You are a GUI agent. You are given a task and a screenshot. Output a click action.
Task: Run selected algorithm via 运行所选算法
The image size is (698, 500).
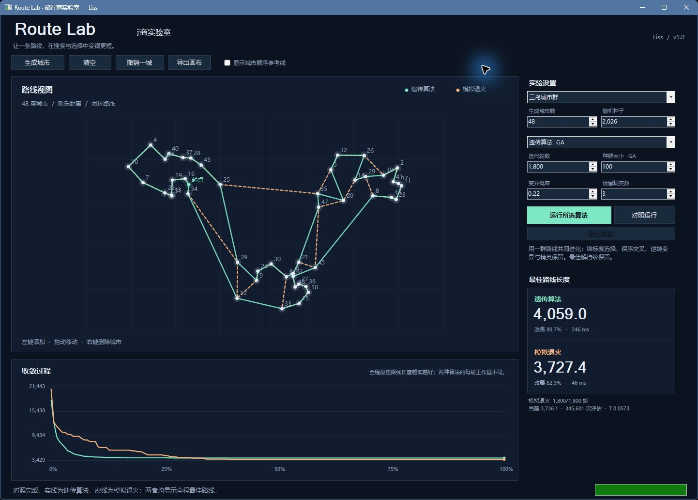pyautogui.click(x=569, y=215)
